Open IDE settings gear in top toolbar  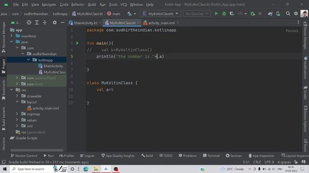(x=296, y=13)
